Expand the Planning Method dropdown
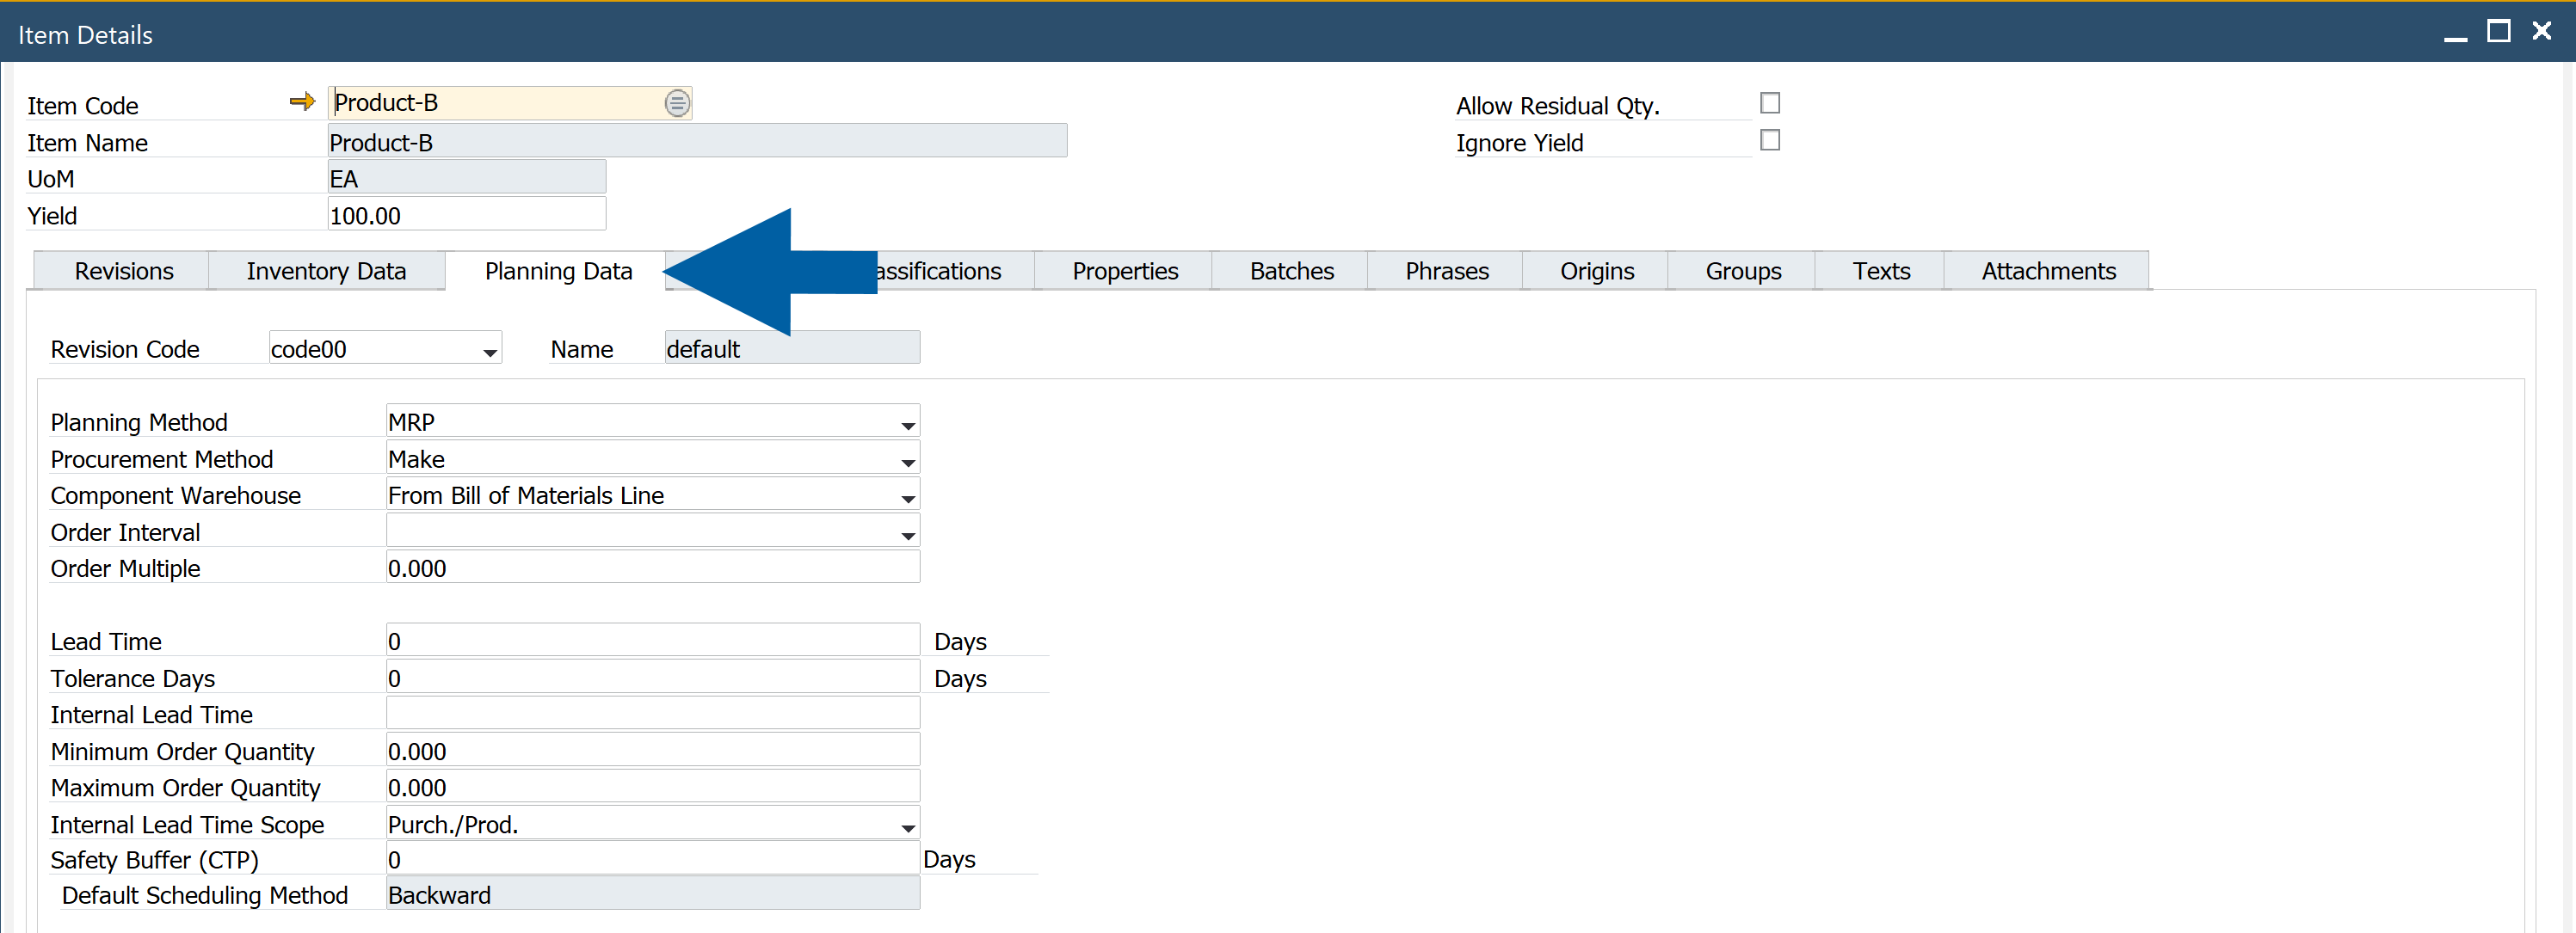This screenshot has height=933, width=2576. [x=907, y=425]
